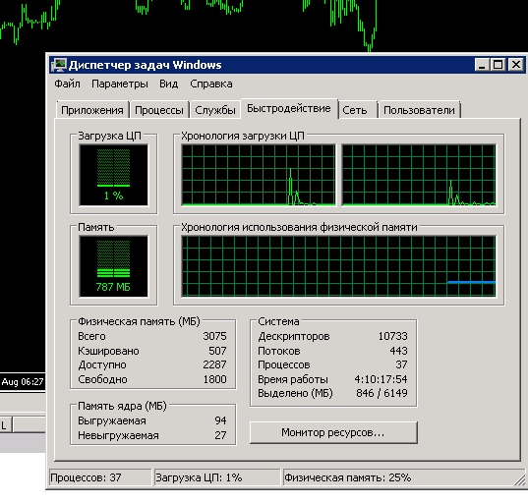This screenshot has height=503, width=528.
Task: Click the window resize grip in status bar
Action: click(519, 479)
